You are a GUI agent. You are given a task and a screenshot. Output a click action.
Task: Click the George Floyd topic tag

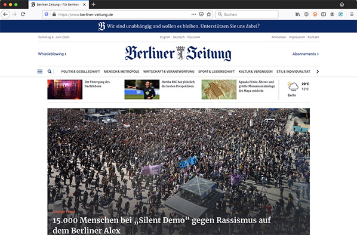pyautogui.click(x=64, y=212)
